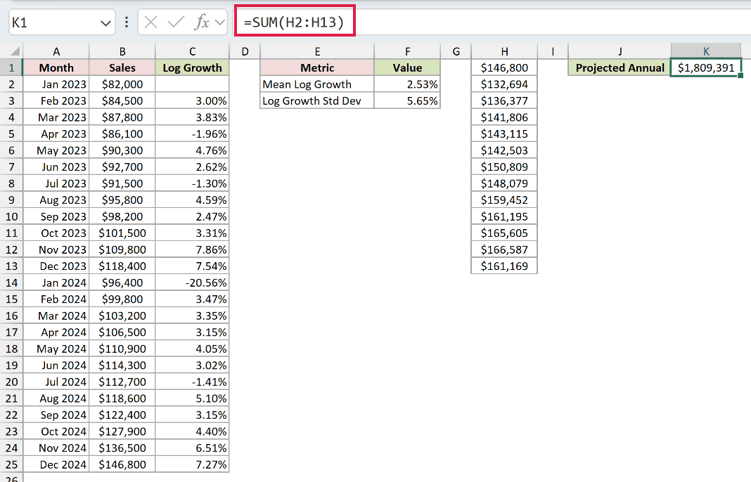
Task: Select the $146,800 cell in column B
Action: click(122, 464)
